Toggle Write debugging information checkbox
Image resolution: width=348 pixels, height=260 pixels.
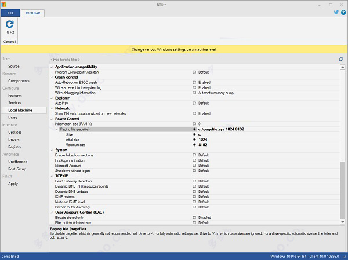194,93
